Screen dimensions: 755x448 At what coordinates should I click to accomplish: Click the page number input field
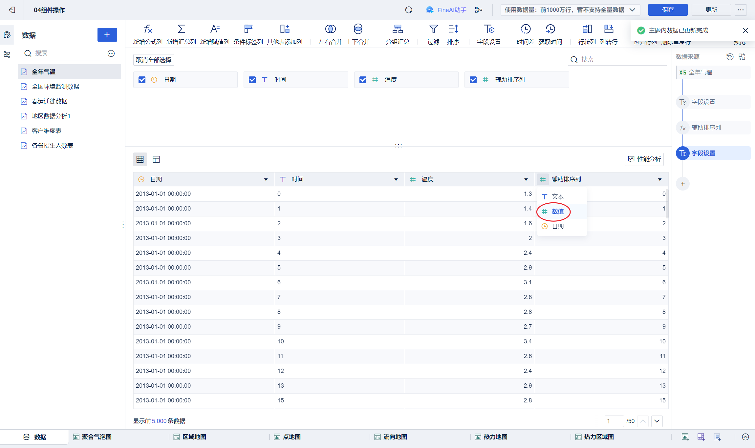tap(614, 421)
